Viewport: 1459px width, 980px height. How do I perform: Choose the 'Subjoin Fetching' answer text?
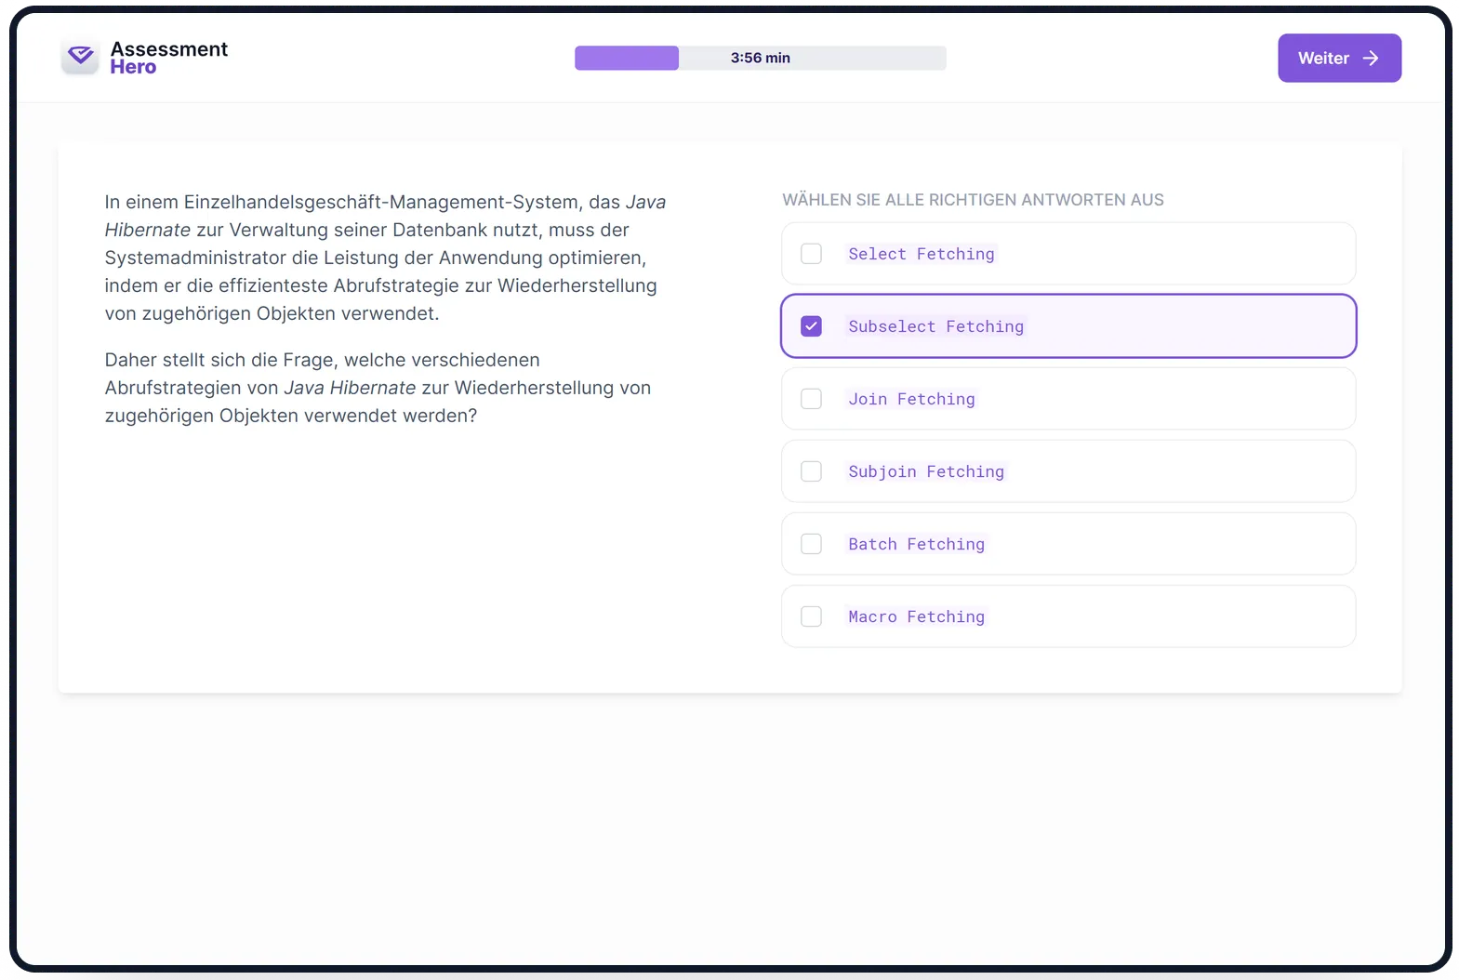tap(926, 471)
